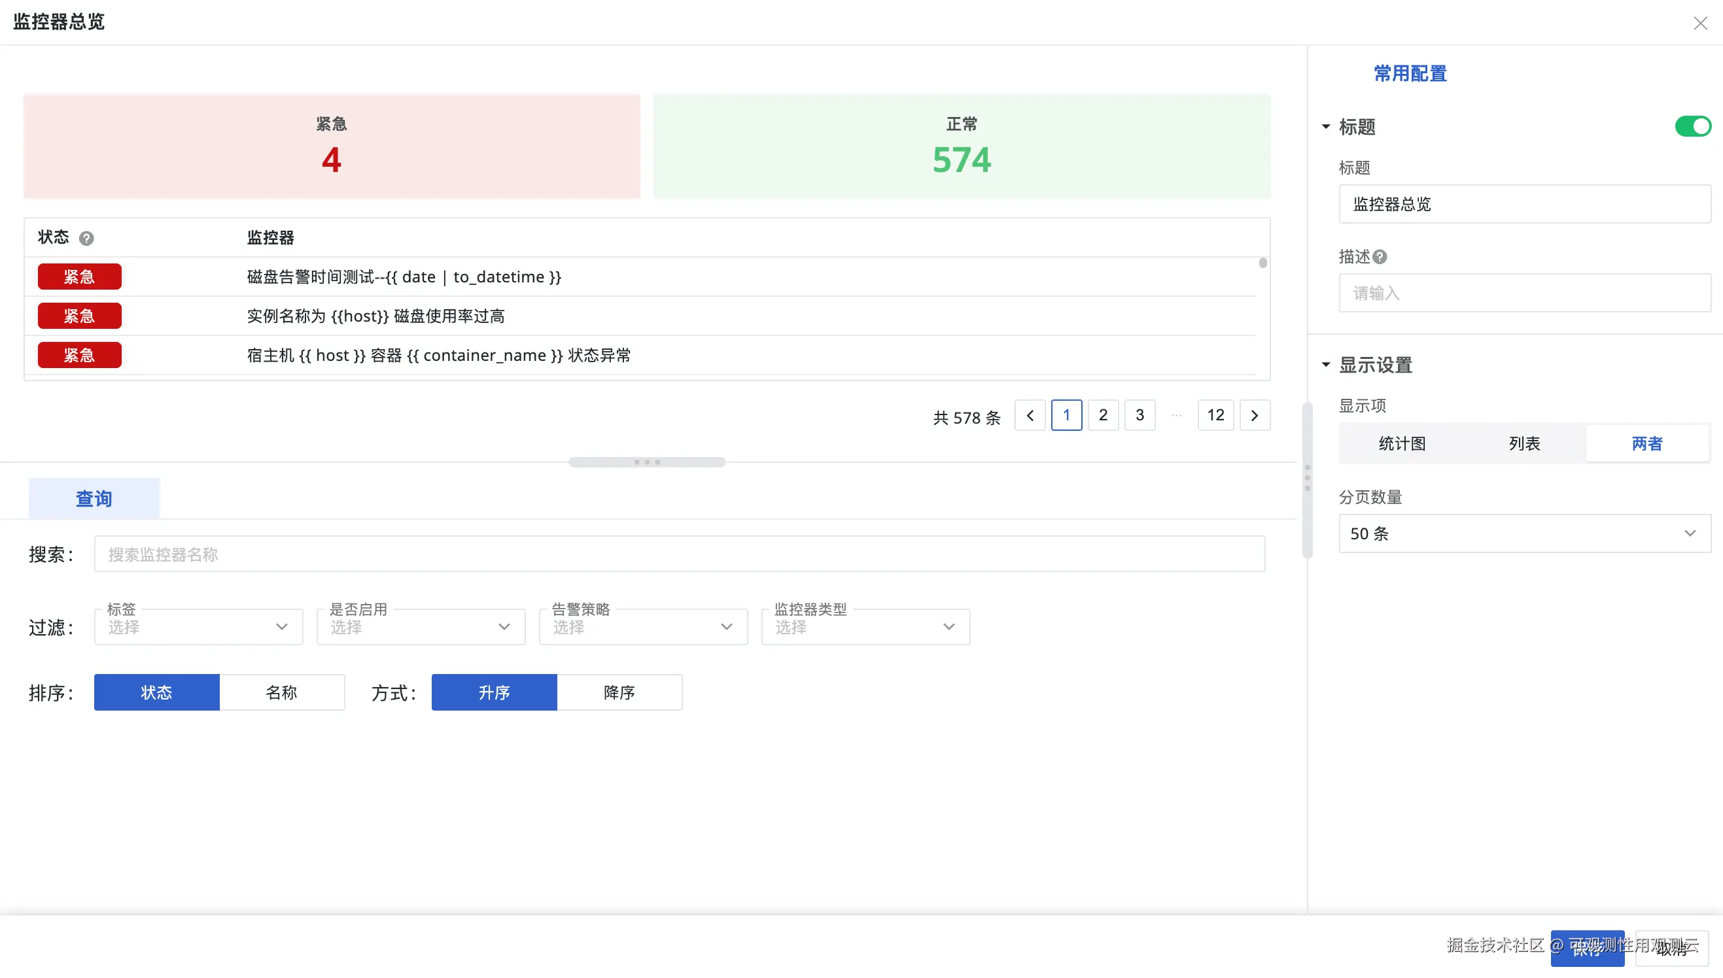This screenshot has height=978, width=1723.
Task: Close the 监控器总览 dialog with X icon
Action: click(x=1700, y=24)
